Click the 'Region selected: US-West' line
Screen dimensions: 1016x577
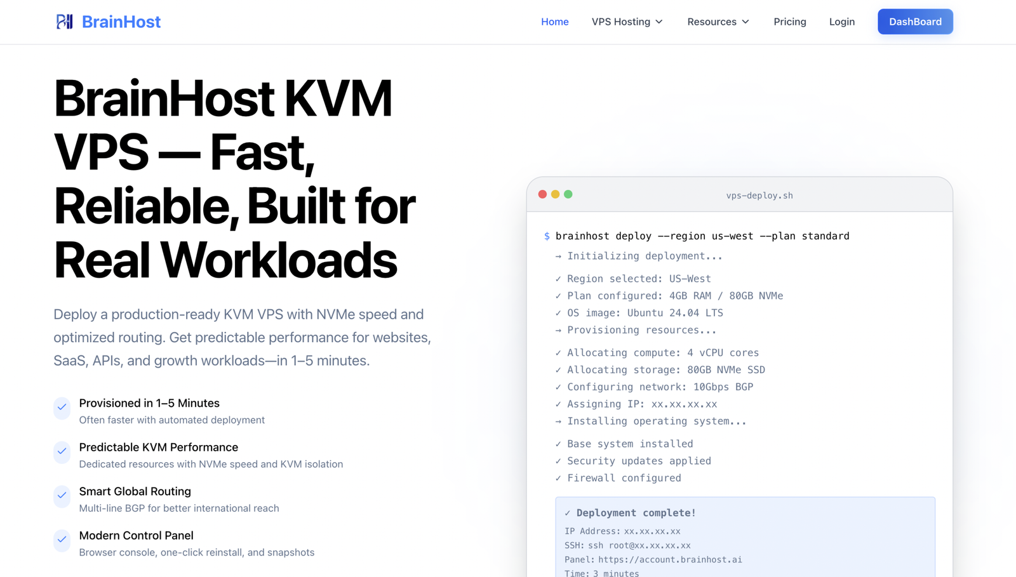click(633, 279)
